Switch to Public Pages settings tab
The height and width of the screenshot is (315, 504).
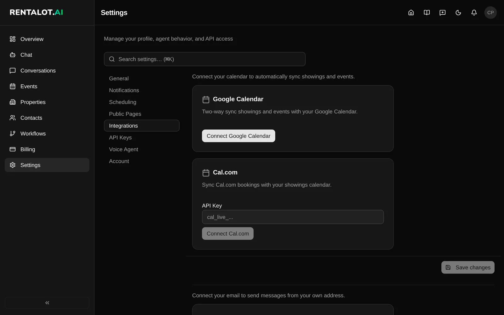142,114
